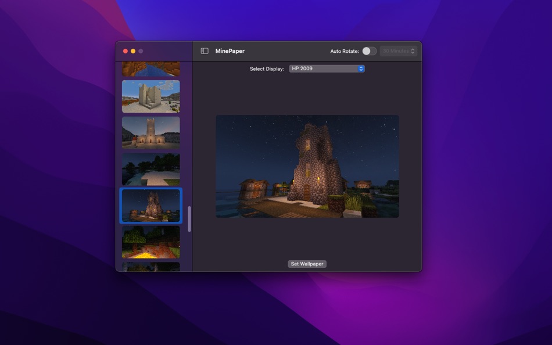Select the dark forest beach night thumbnail
The width and height of the screenshot is (552, 345).
[x=150, y=170]
